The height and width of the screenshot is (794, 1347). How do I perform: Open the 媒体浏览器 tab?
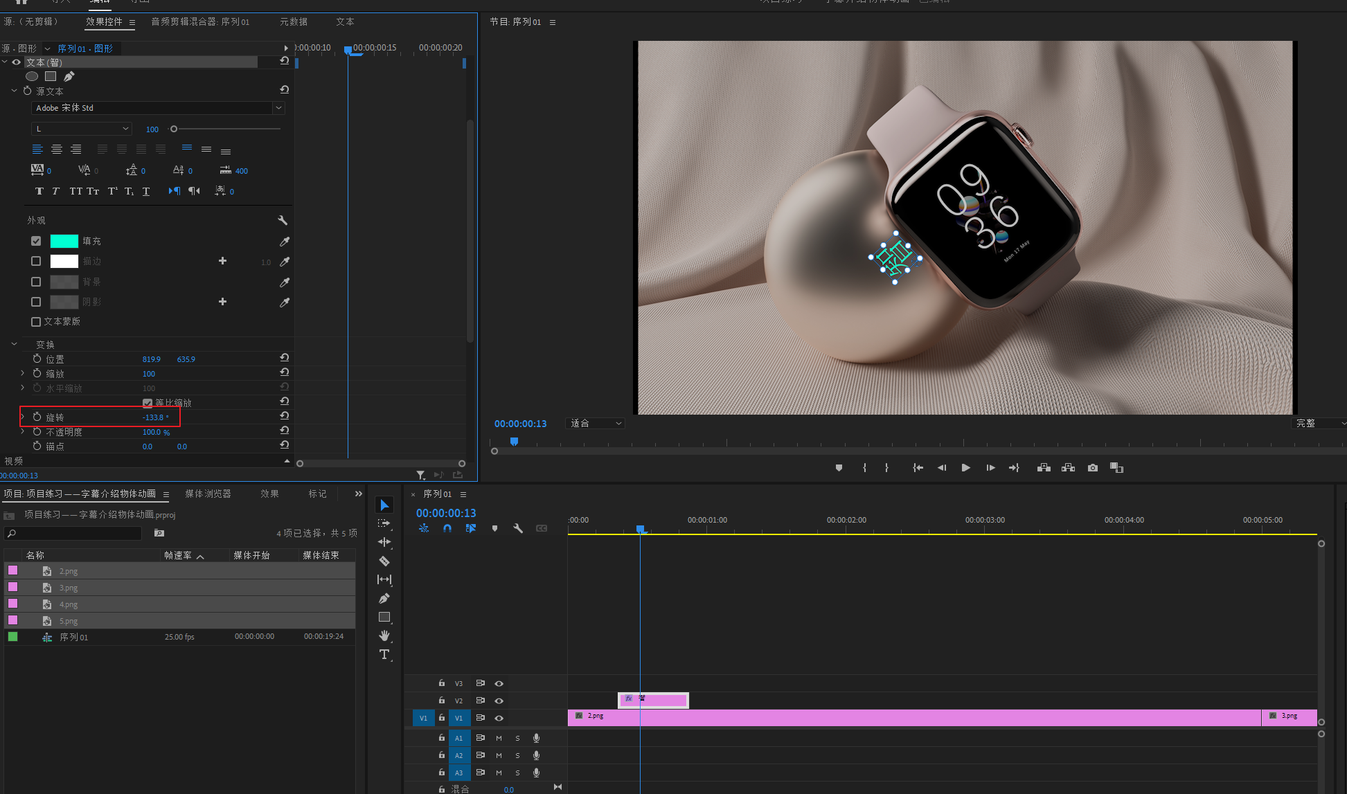point(208,494)
